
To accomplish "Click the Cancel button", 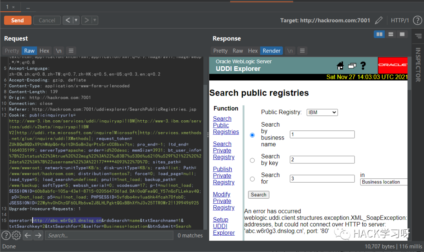I will pyautogui.click(x=47, y=20).
